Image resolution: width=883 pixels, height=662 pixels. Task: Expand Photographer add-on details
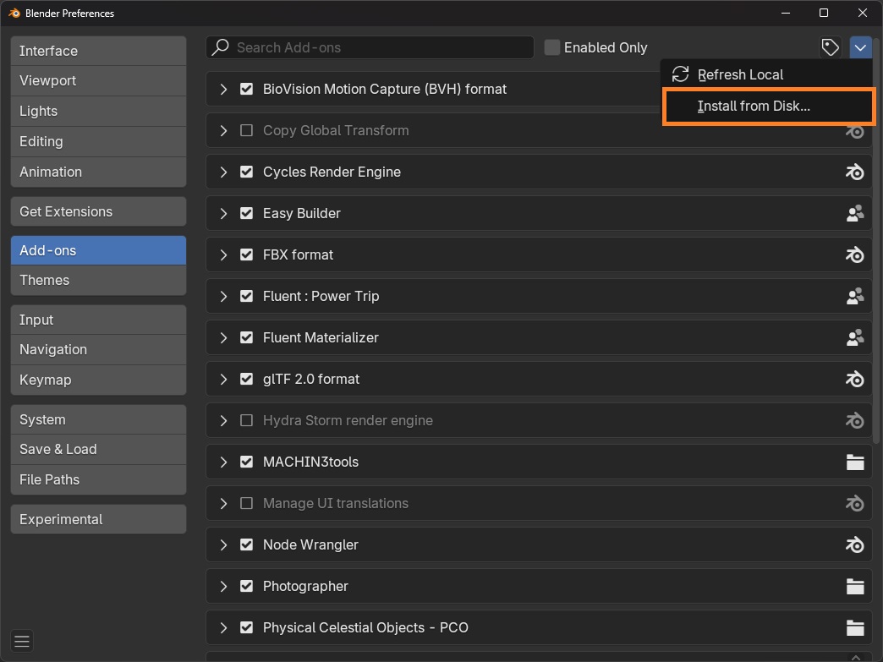(x=223, y=587)
